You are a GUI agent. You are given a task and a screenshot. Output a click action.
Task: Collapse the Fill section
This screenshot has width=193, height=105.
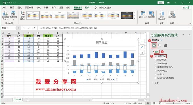tap(153, 52)
